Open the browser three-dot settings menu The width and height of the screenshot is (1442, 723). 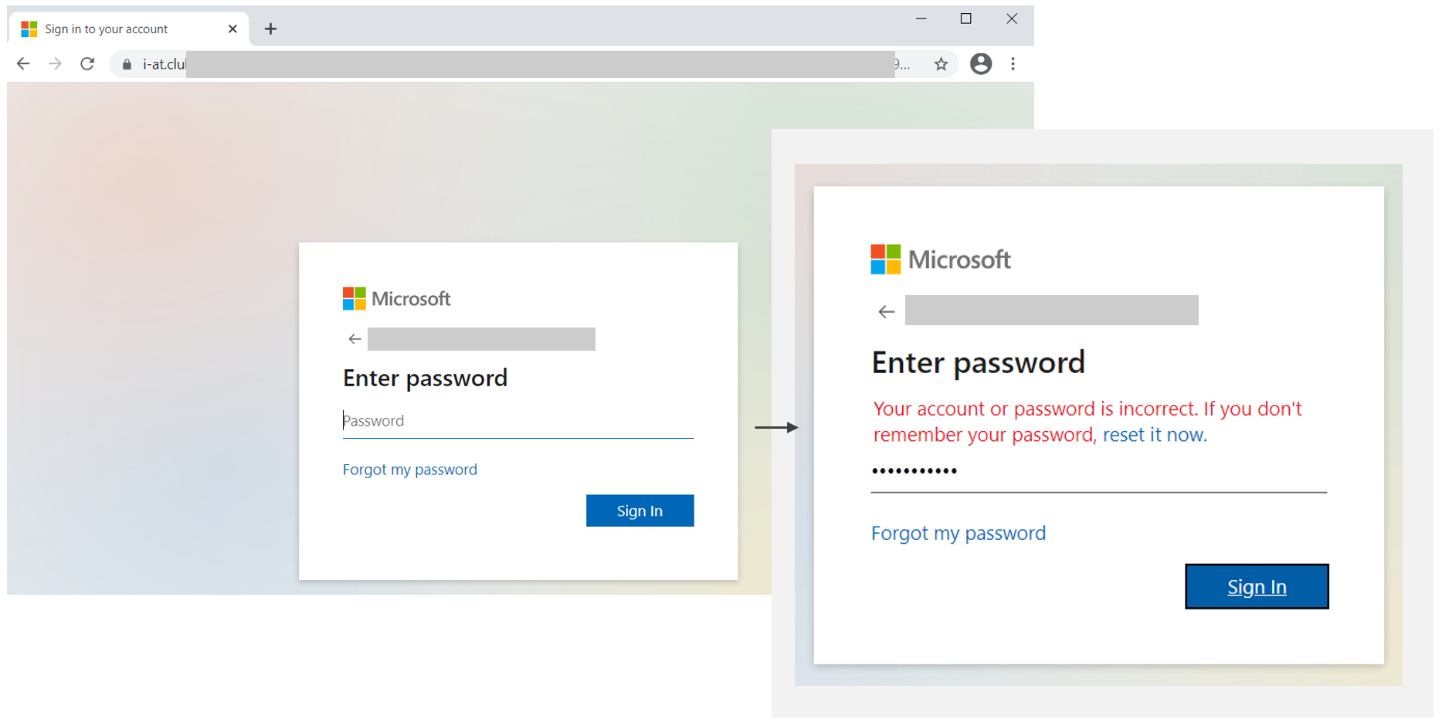pos(1013,63)
